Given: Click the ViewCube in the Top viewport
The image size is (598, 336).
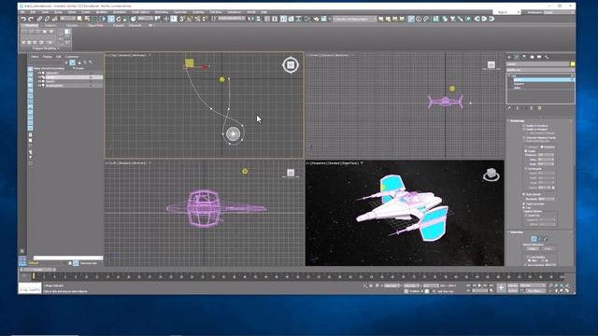Looking at the screenshot, I should (x=291, y=65).
